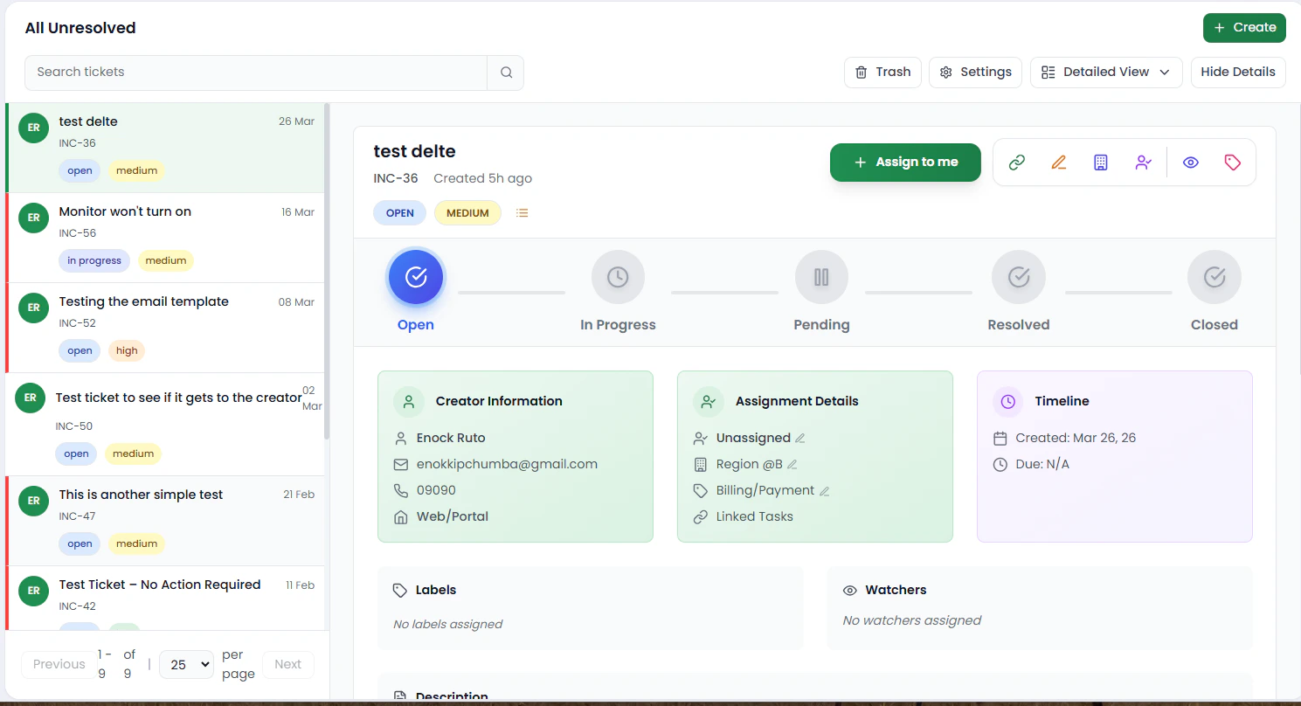This screenshot has height=706, width=1301.
Task: Click the link icon in ticket toolbar
Action: [1016, 163]
